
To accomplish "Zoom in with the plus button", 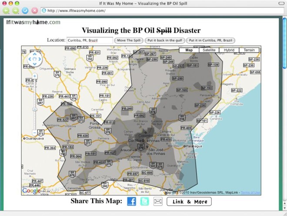I will pos(35,76).
